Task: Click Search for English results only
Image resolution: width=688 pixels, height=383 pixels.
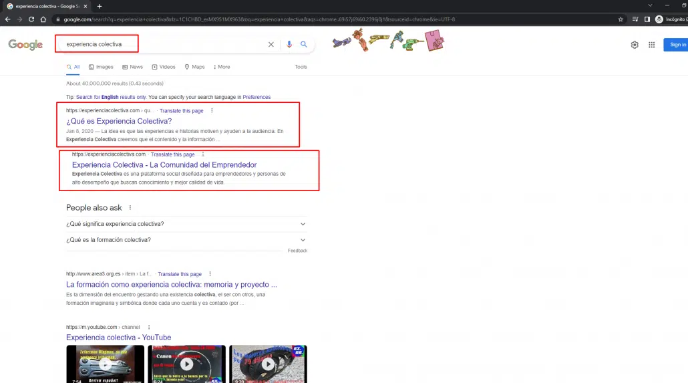Action: pos(111,97)
